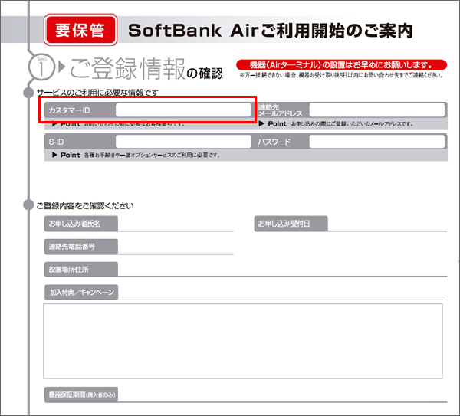Image resolution: width=460 pixels, height=416 pixels.
Task: Click the bullet beside サービスのご利用に必要な情報です
Action: pos(29,93)
